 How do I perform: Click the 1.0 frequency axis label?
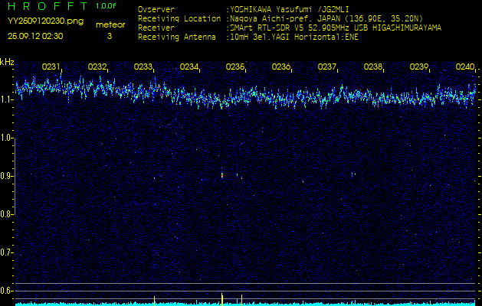[7, 138]
